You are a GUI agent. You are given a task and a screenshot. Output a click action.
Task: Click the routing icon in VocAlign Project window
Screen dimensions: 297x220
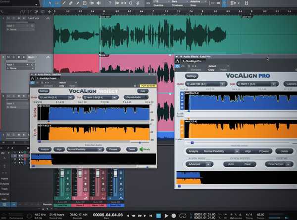32,78
